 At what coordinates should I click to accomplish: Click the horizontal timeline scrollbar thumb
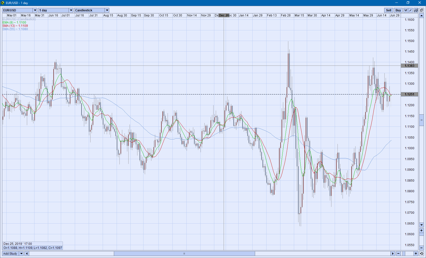[184, 254]
